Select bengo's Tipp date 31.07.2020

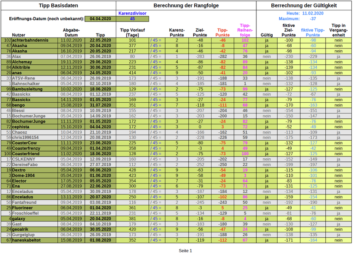101,105
